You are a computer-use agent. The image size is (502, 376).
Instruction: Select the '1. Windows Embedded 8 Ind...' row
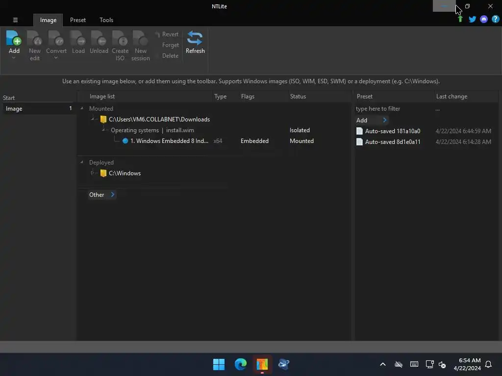(169, 141)
